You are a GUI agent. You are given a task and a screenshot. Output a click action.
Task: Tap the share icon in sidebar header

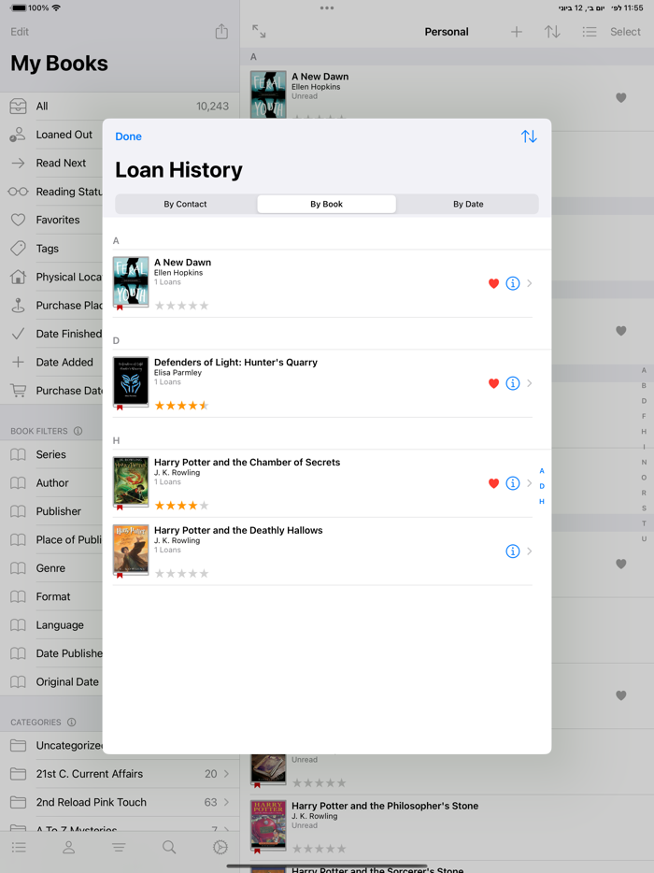(x=221, y=31)
